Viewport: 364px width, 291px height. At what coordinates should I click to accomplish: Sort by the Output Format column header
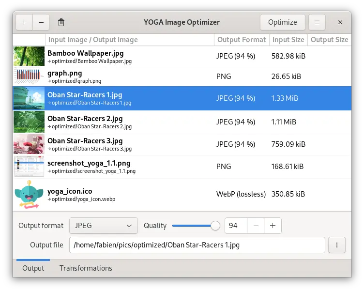point(241,40)
